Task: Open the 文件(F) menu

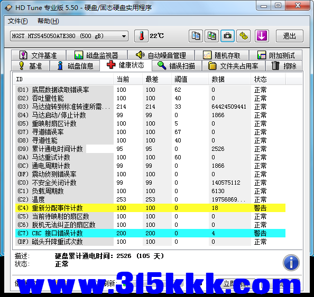Action: 17,21
